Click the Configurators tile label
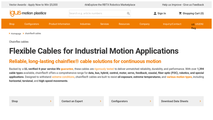 (119, 101)
